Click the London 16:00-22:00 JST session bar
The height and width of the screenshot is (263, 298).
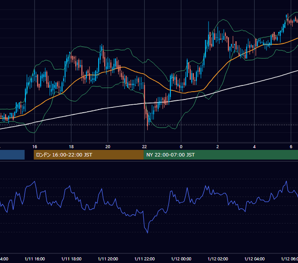89,155
